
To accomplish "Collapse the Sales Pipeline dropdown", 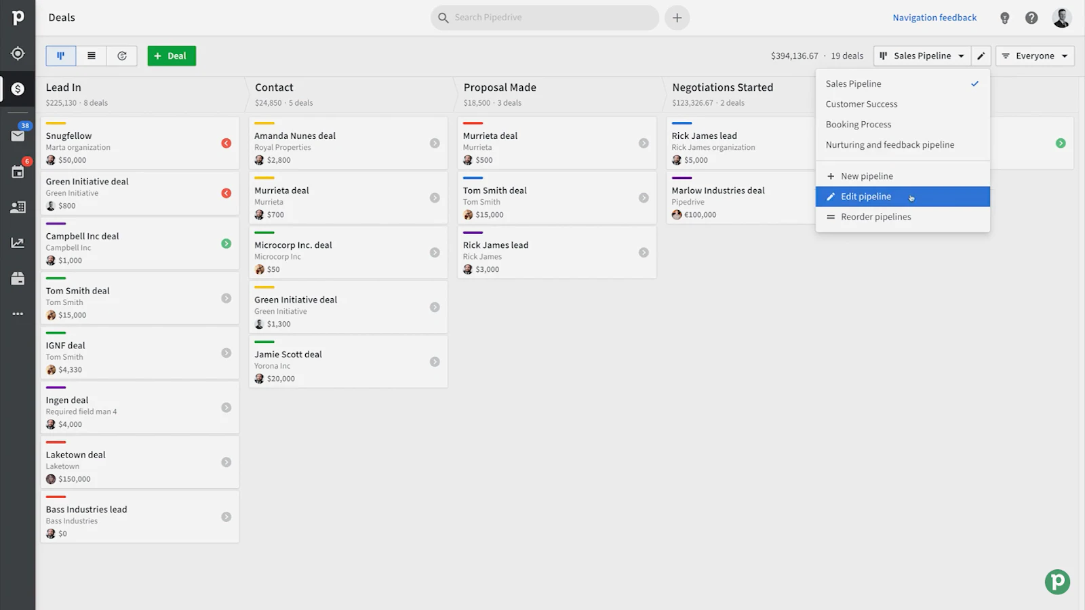I will 922,56.
